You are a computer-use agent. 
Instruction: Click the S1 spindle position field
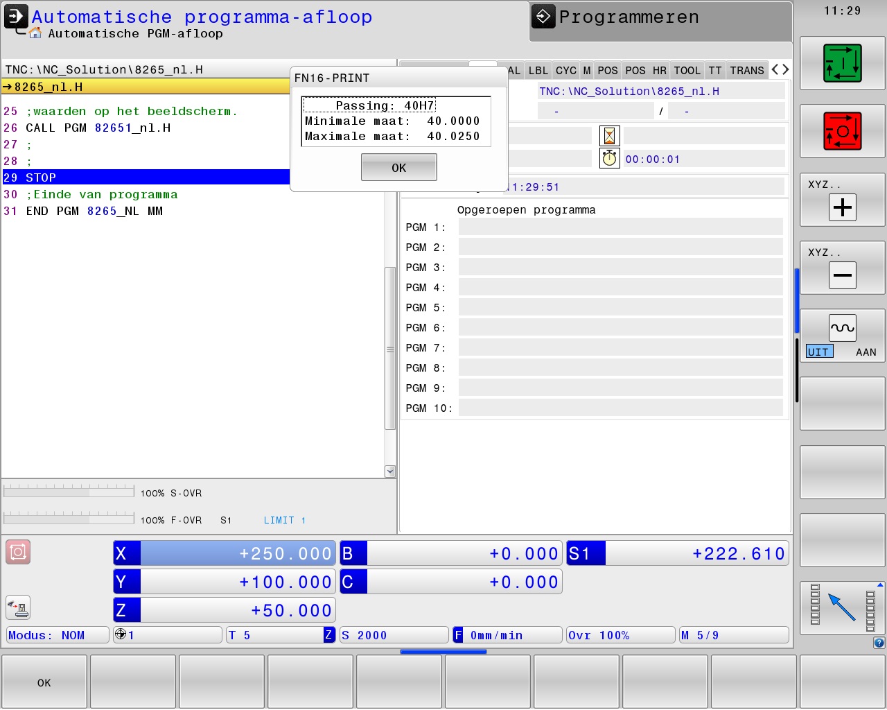coord(678,553)
